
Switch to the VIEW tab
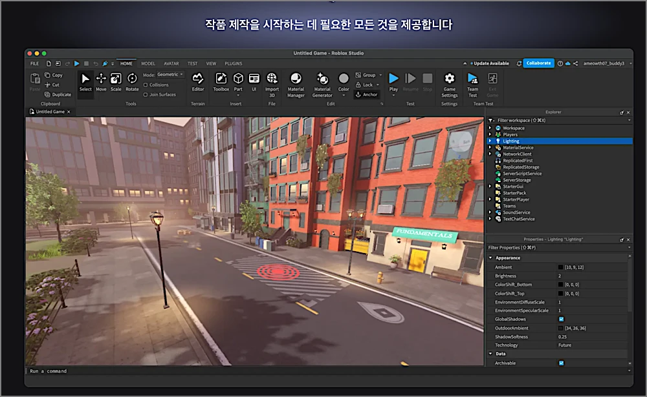coord(212,63)
